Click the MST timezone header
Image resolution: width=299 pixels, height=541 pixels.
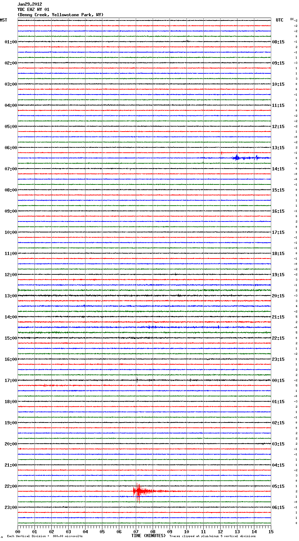point(4,20)
